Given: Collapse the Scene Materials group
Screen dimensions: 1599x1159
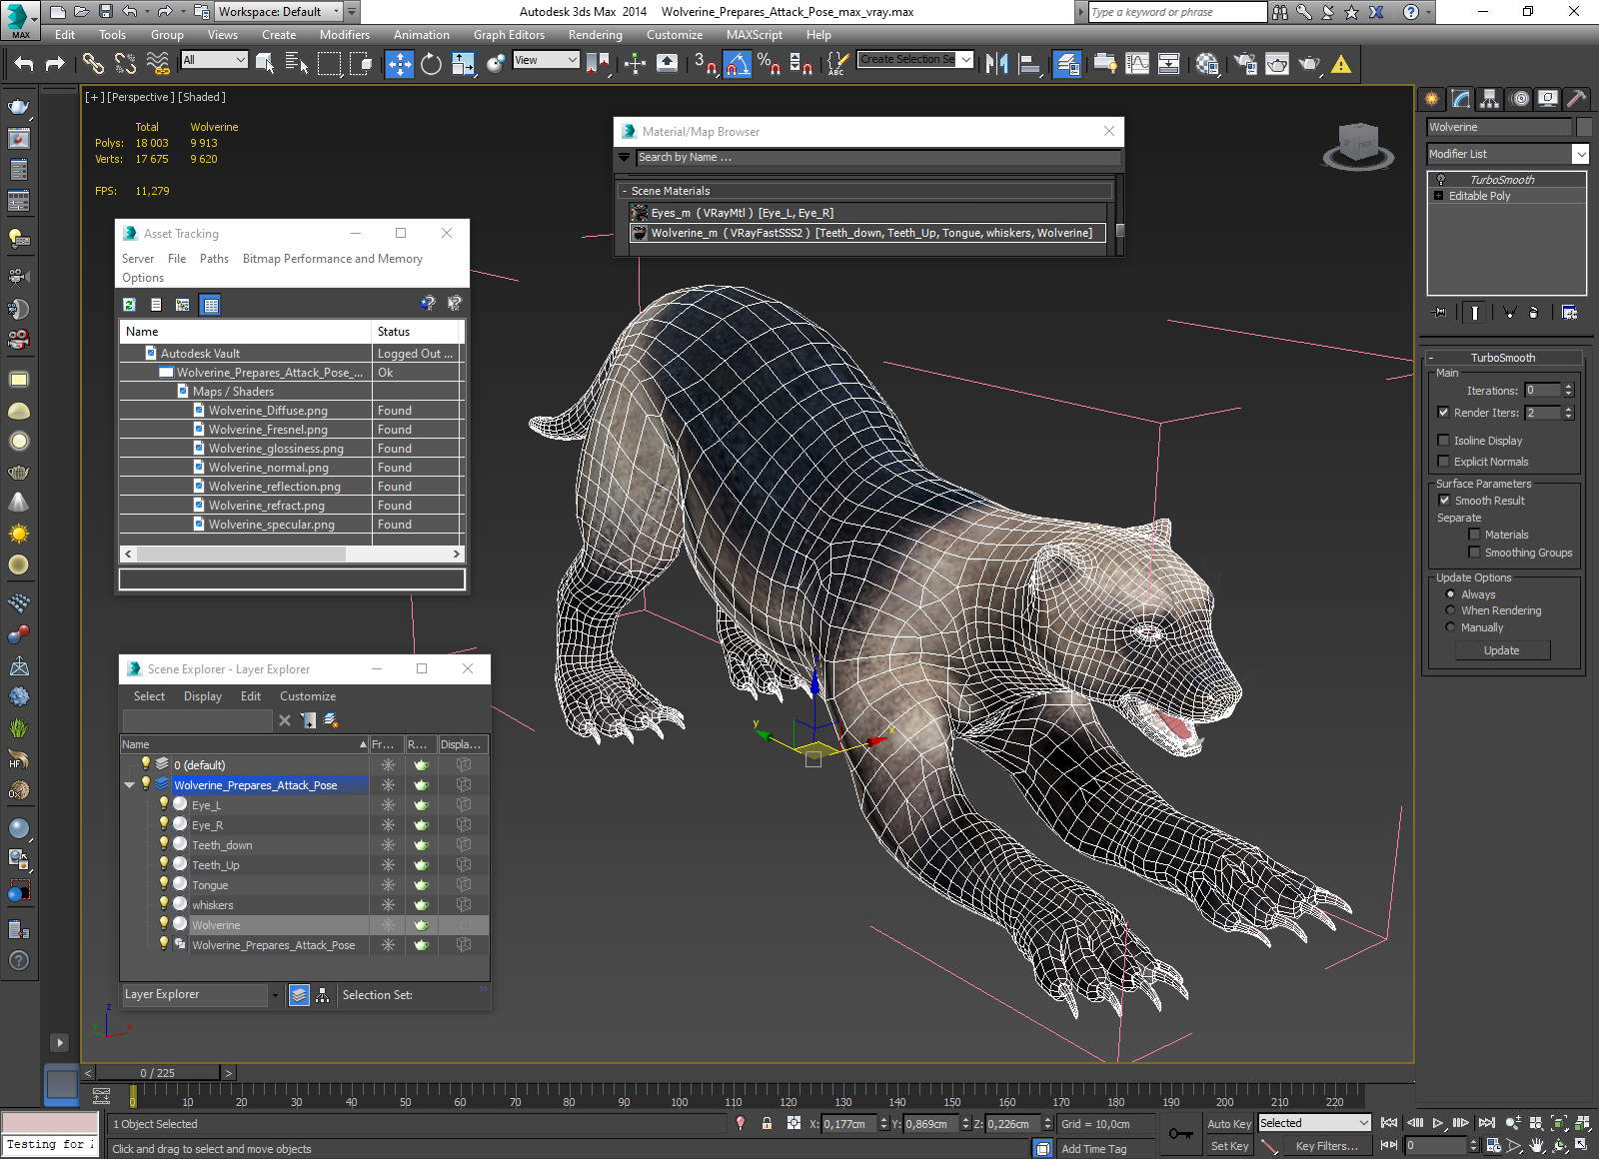Looking at the screenshot, I should pos(625,191).
